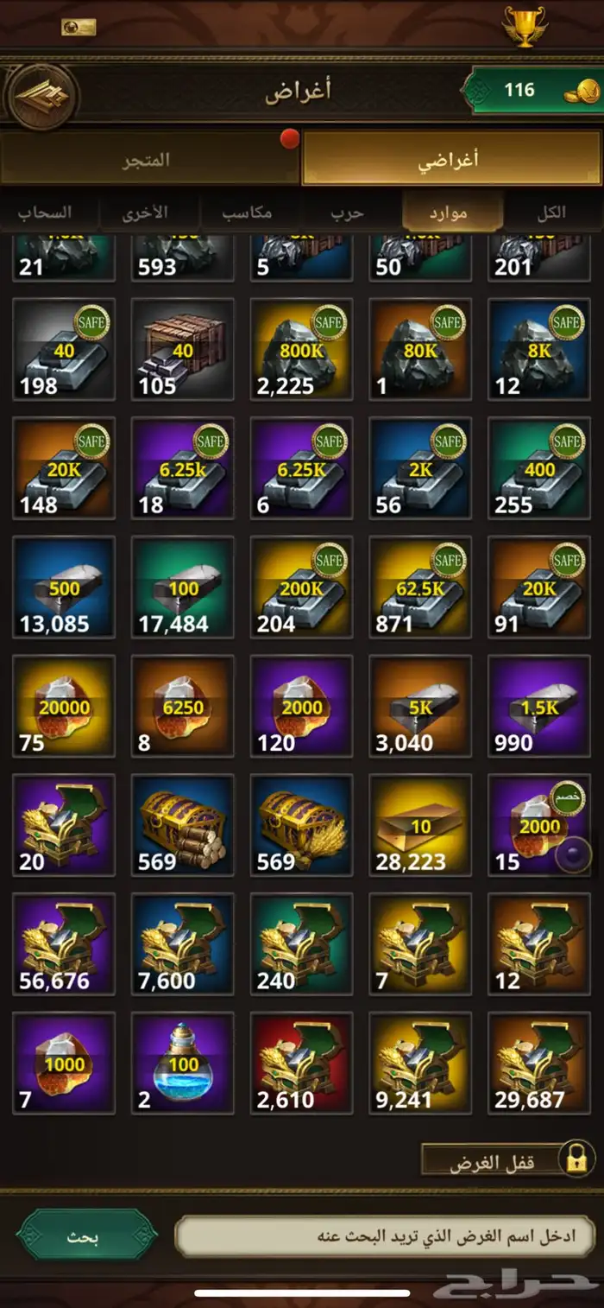Viewport: 604px width, 1308px height.
Task: Select the purple chest with 56,676 count
Action: click(x=63, y=943)
